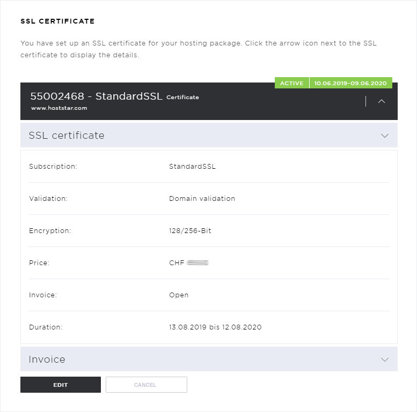Screen dimensions: 417x412
Task: Expand the Invoice section chevron
Action: click(x=385, y=359)
